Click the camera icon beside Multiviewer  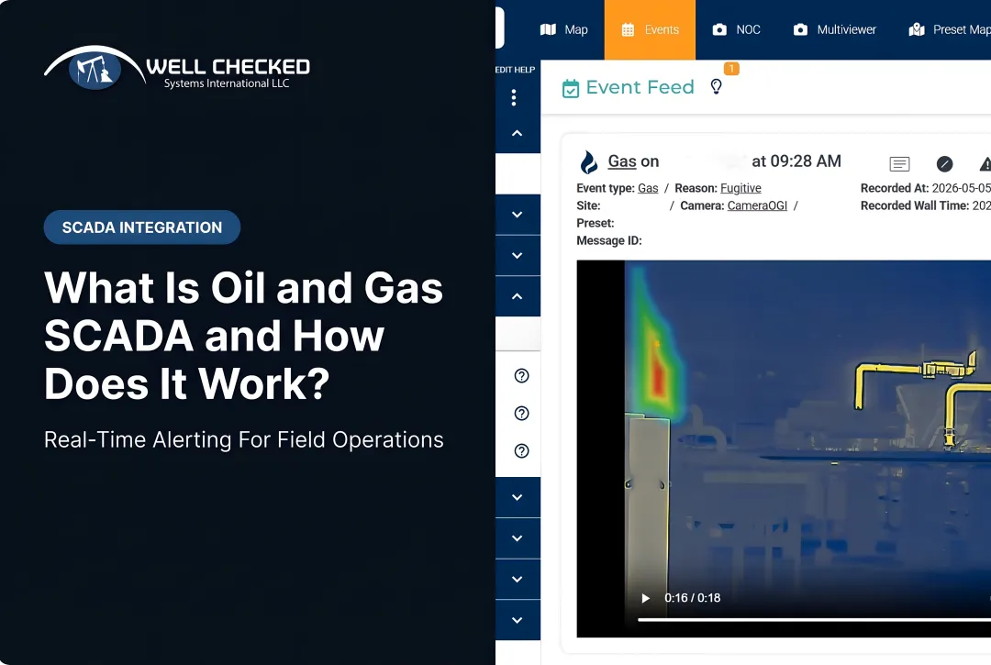[800, 29]
